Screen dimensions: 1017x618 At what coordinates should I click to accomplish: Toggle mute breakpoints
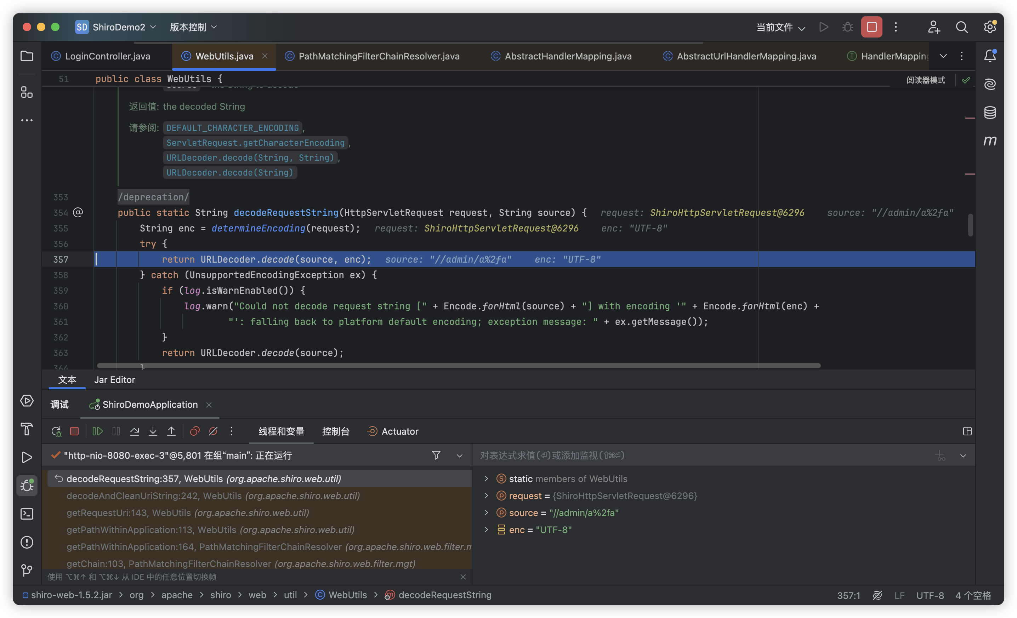(213, 431)
